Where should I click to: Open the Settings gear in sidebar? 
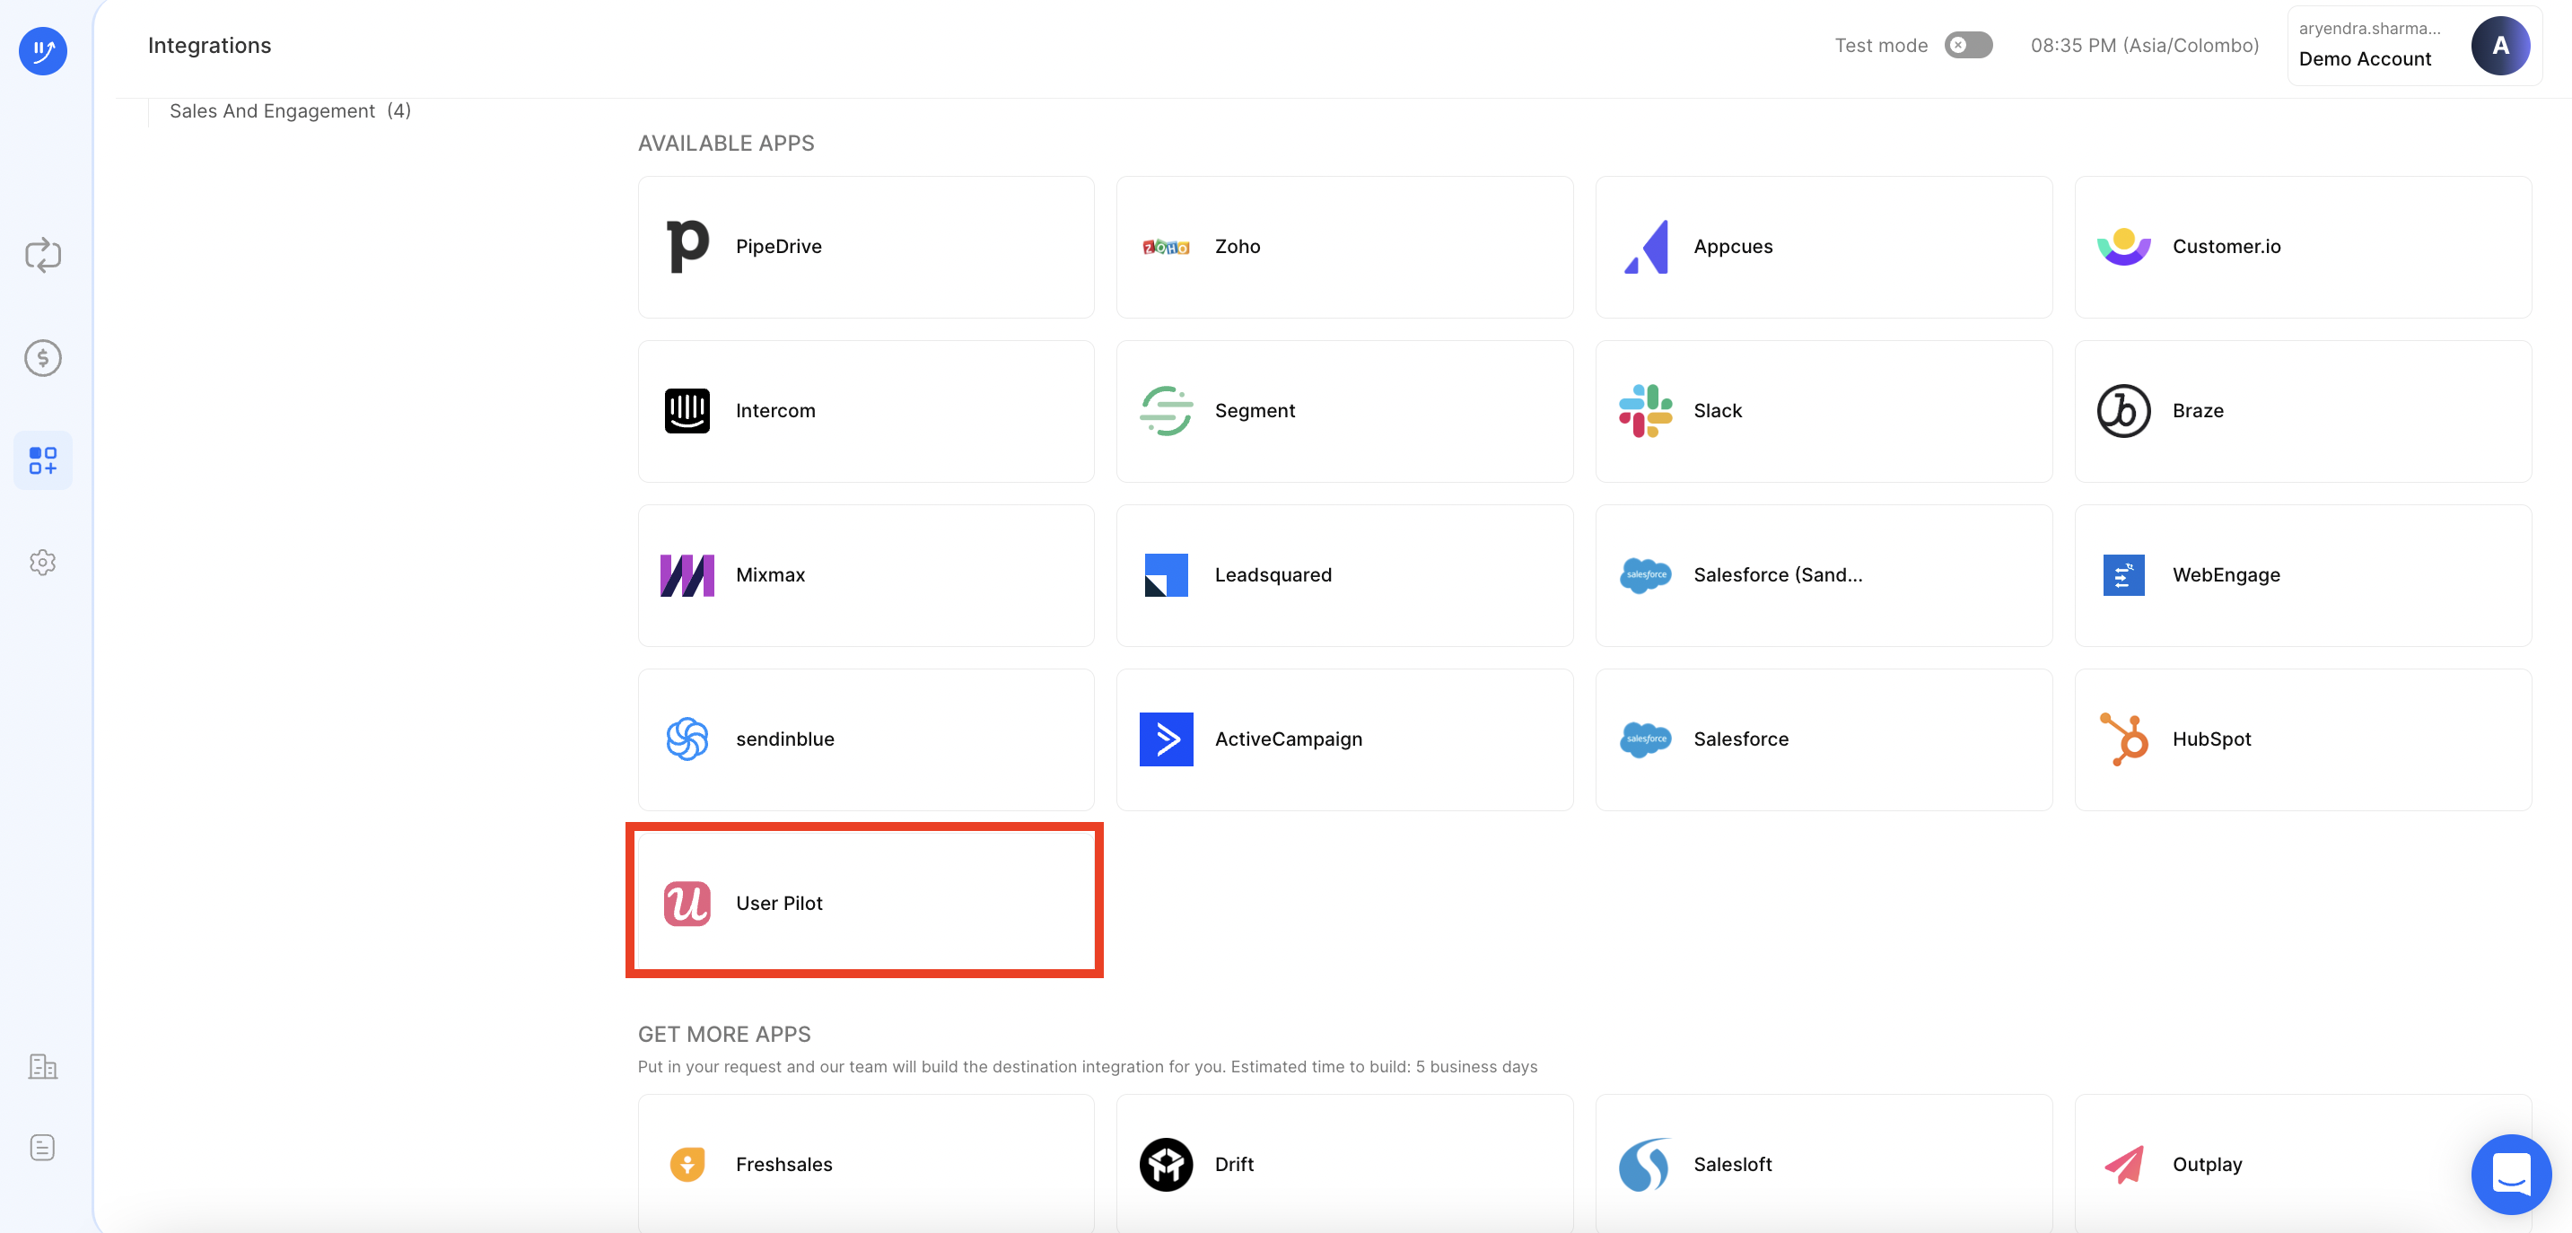click(43, 562)
